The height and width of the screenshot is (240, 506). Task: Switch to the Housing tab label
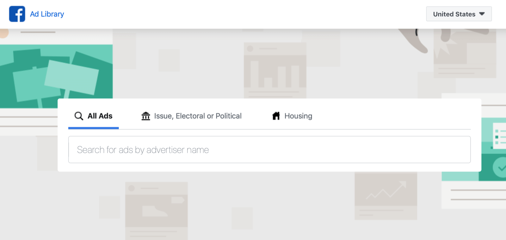298,116
